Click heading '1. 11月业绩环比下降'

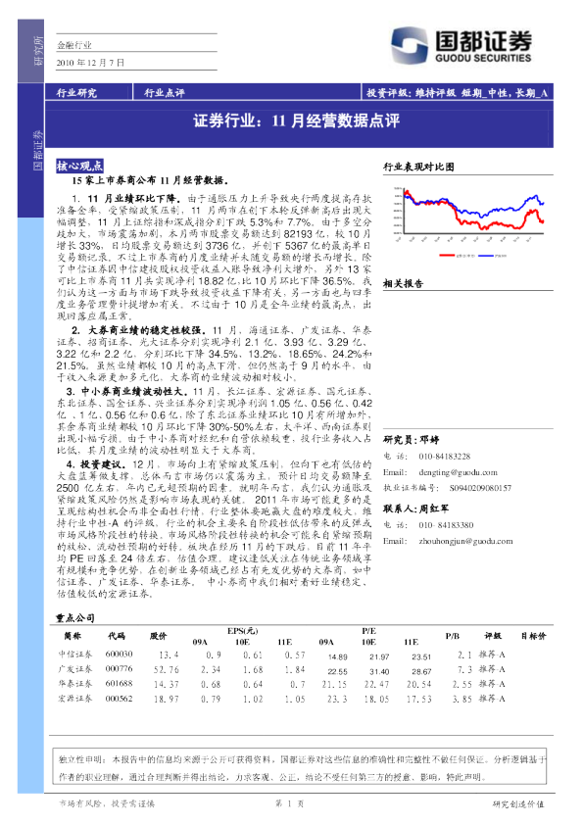click(126, 199)
